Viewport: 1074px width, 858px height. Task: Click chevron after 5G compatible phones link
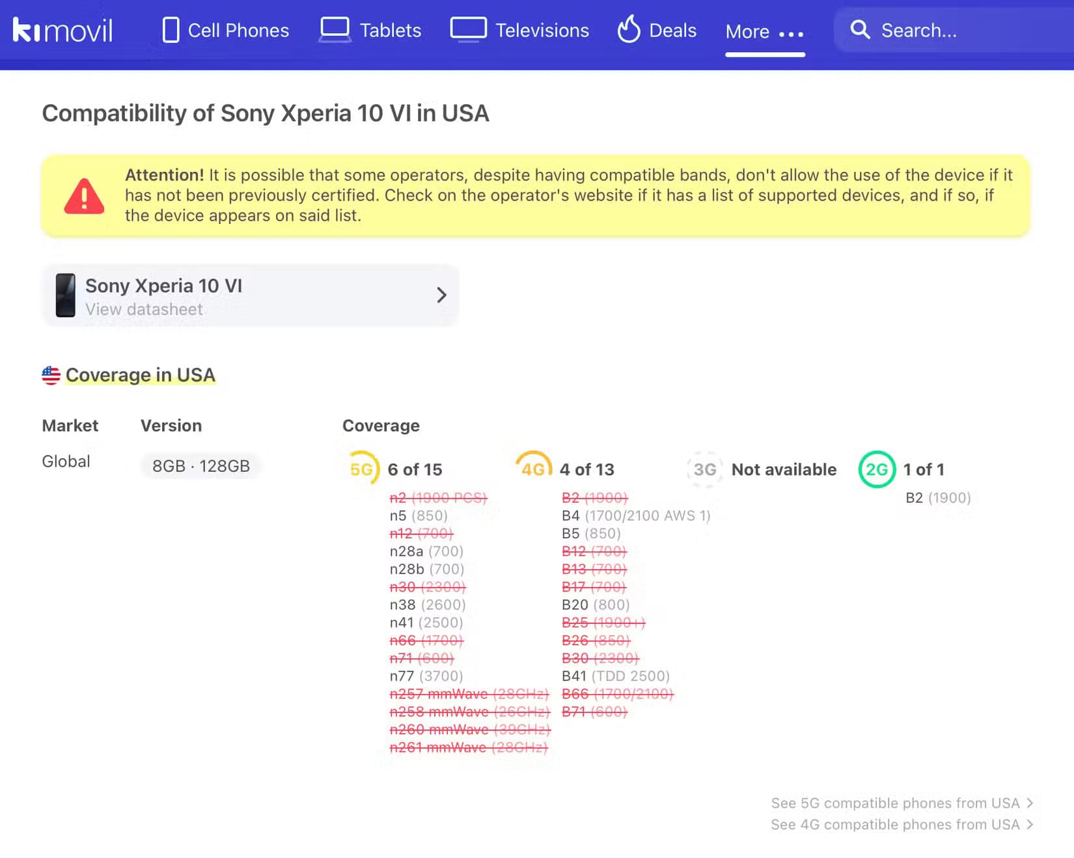1030,803
